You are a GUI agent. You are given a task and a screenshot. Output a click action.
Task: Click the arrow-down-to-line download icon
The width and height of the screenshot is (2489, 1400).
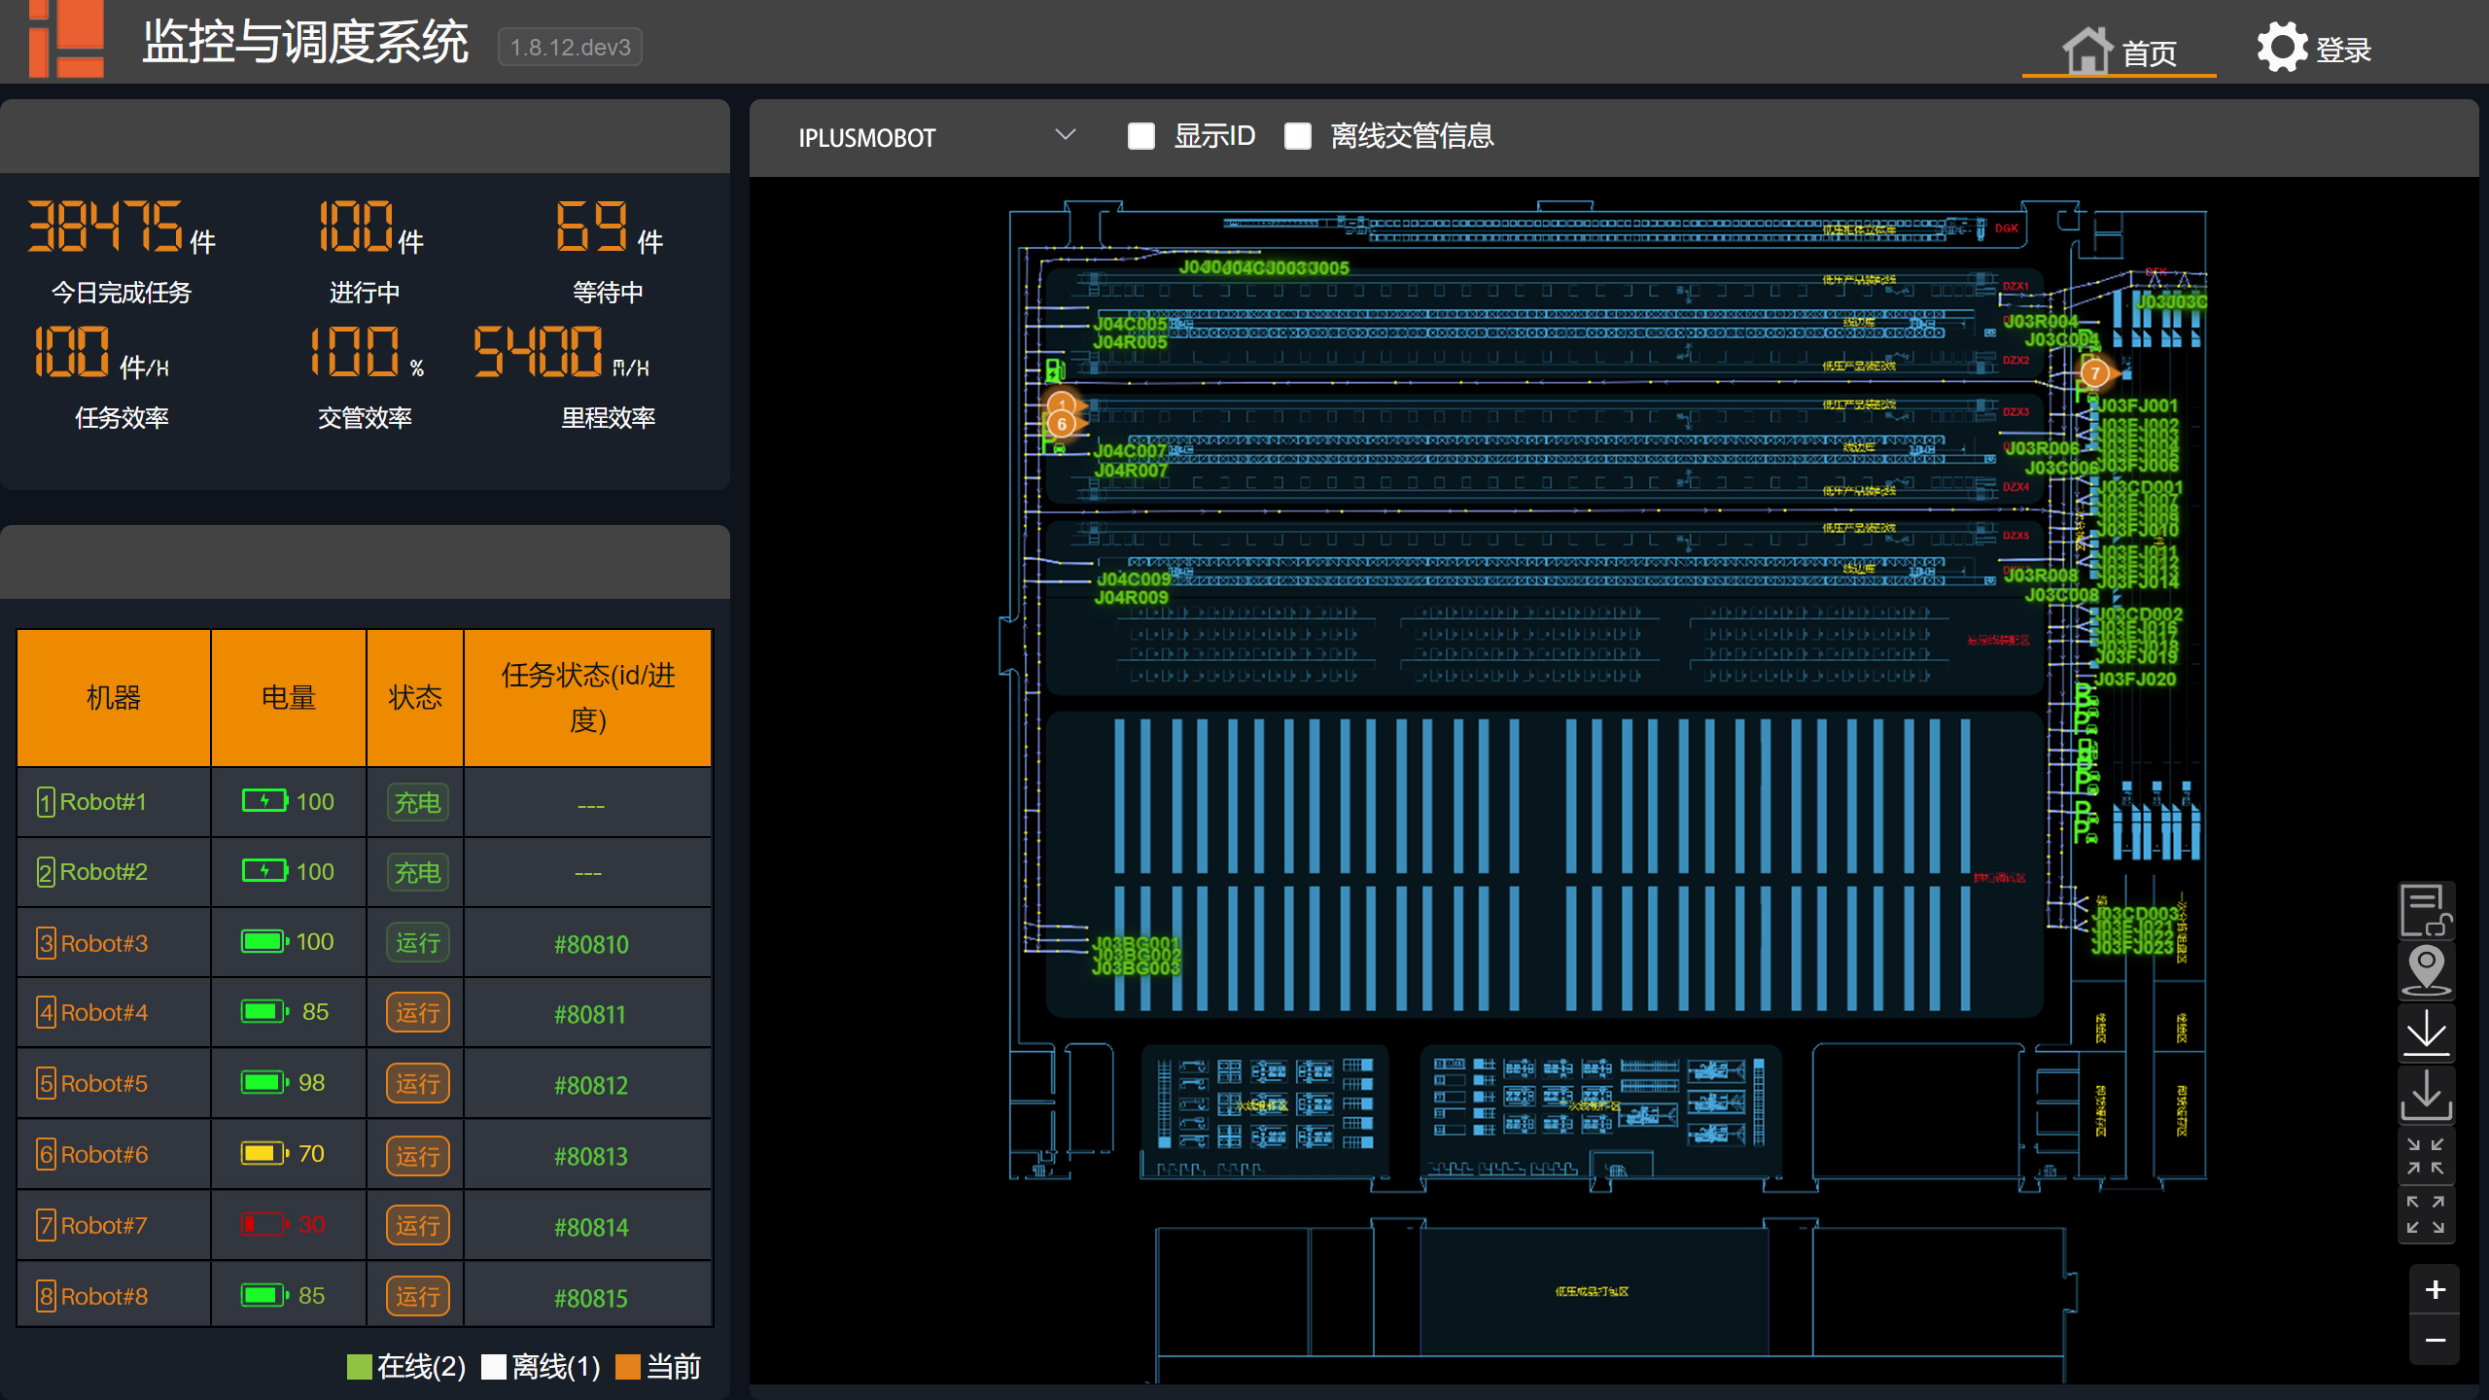click(2426, 1032)
